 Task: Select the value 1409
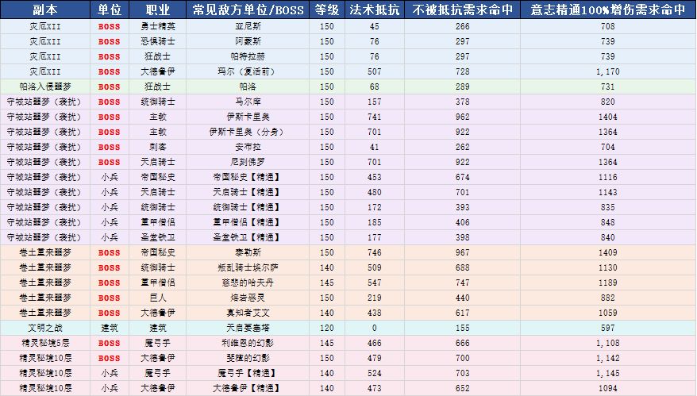click(607, 253)
